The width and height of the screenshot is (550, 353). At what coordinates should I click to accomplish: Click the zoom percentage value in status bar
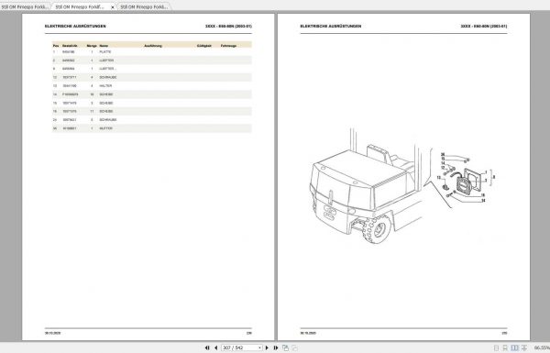[x=543, y=347]
